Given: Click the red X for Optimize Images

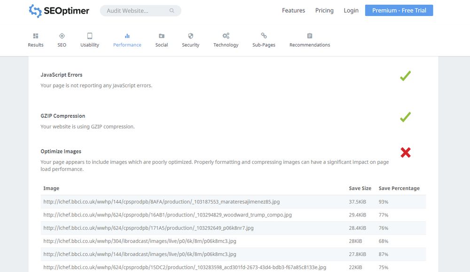Looking at the screenshot, I should click(405, 152).
